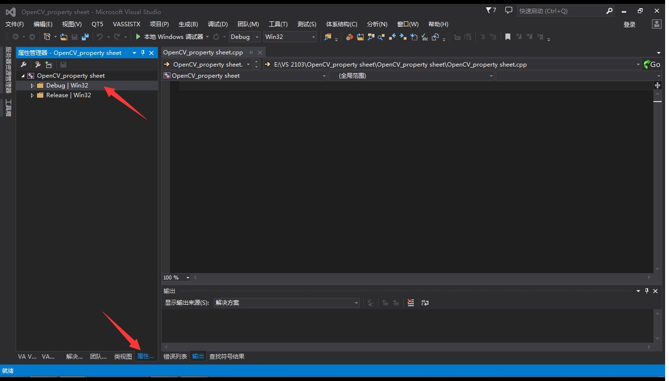Open the 文件(F) menu
The width and height of the screenshot is (669, 381).
pyautogui.click(x=15, y=24)
